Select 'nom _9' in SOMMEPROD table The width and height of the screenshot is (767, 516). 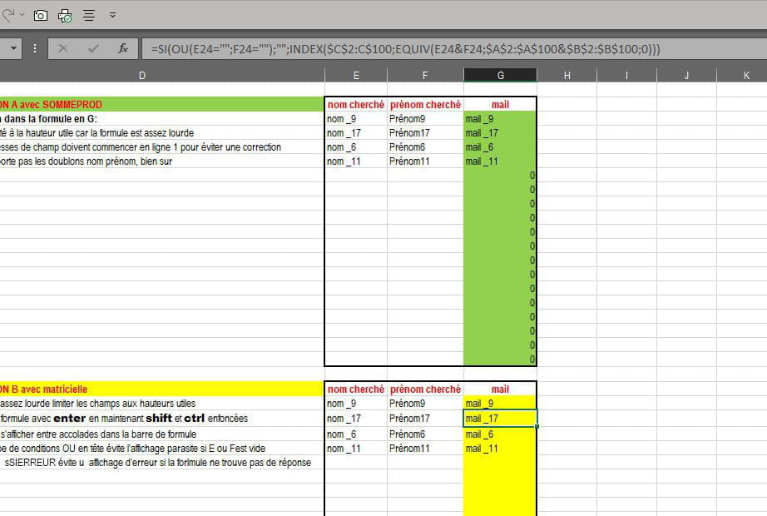coord(355,118)
